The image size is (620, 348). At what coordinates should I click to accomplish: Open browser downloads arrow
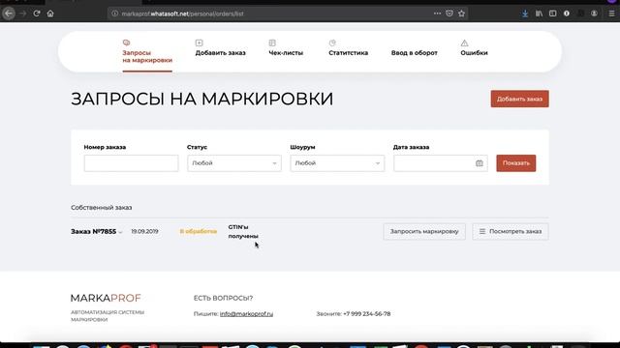525,14
